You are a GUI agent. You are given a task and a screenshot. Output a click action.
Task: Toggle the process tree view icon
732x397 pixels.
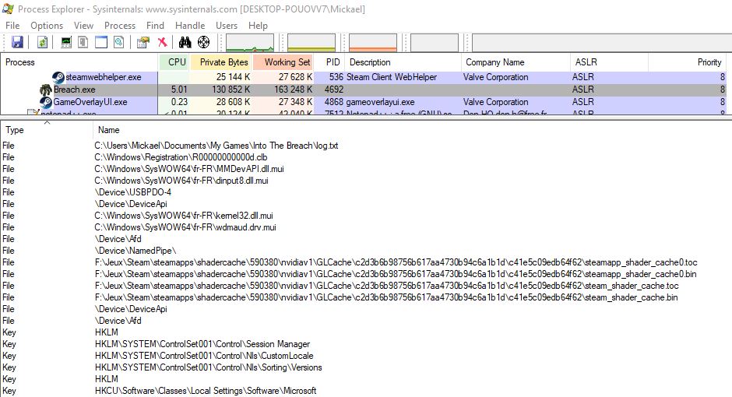tap(83, 43)
